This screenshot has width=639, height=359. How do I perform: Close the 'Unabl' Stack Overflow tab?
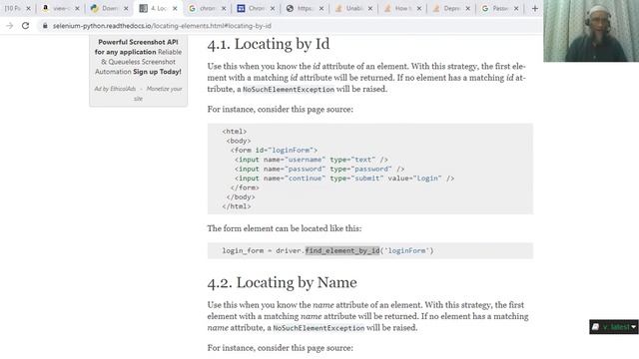click(x=370, y=8)
